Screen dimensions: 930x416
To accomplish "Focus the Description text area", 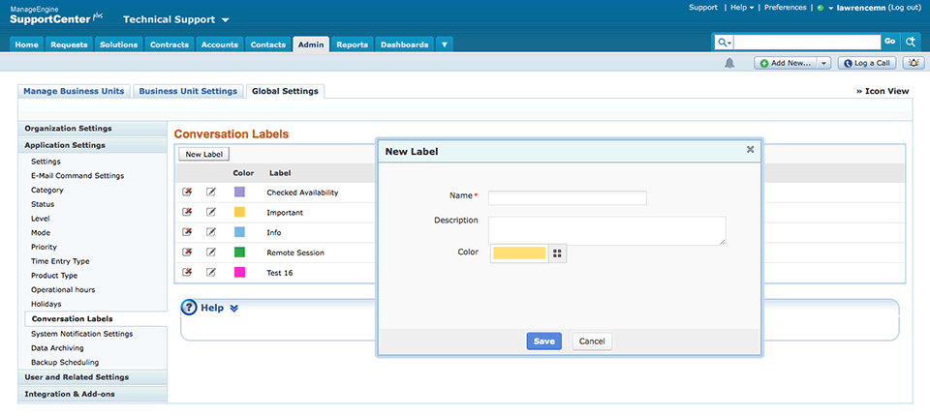I will (606, 230).
